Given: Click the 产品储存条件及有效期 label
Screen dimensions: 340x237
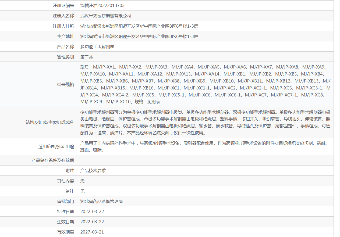Looking at the screenshot, I should (x=53, y=160).
